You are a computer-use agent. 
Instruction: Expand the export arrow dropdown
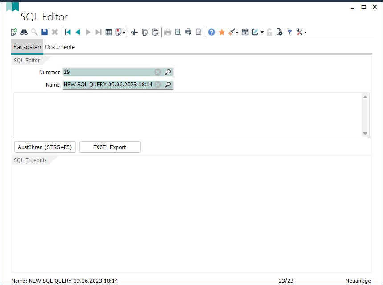click(x=262, y=32)
